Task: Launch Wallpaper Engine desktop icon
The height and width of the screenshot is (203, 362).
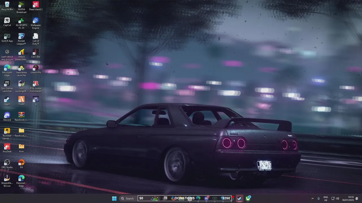Action: tap(36, 23)
